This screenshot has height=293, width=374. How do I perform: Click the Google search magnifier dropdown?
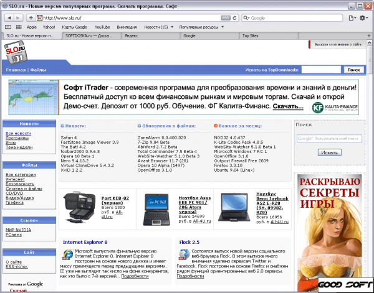pos(246,18)
